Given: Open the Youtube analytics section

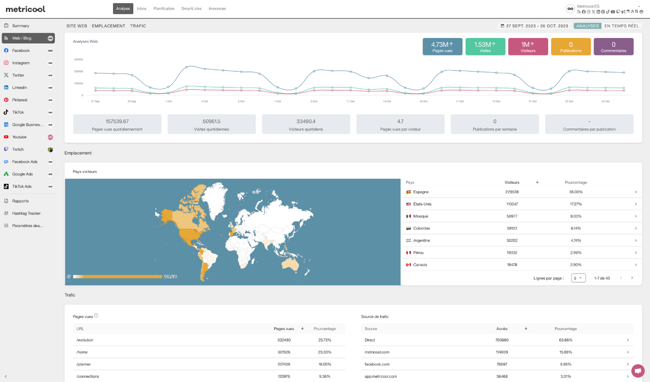Looking at the screenshot, I should 28,137.
